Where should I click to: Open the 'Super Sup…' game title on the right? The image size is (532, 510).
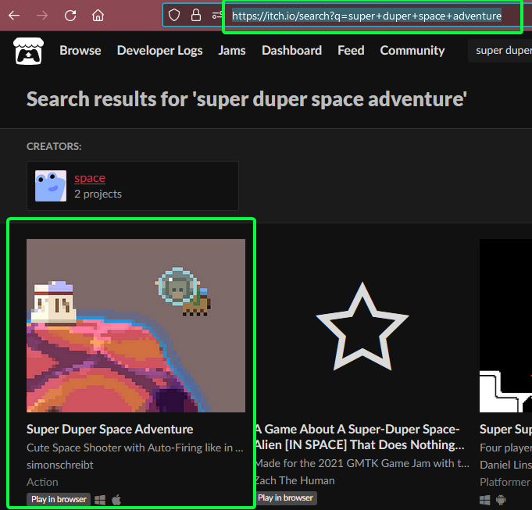tap(505, 430)
